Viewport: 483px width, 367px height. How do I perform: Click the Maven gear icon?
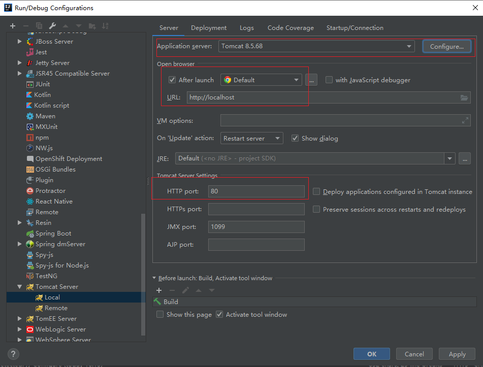[30, 116]
